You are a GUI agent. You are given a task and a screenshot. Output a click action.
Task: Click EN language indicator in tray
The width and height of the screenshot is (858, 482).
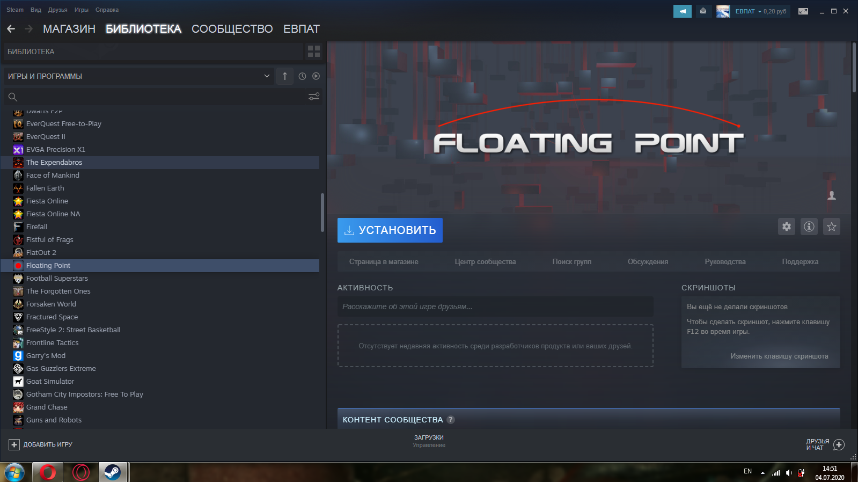[x=747, y=471]
